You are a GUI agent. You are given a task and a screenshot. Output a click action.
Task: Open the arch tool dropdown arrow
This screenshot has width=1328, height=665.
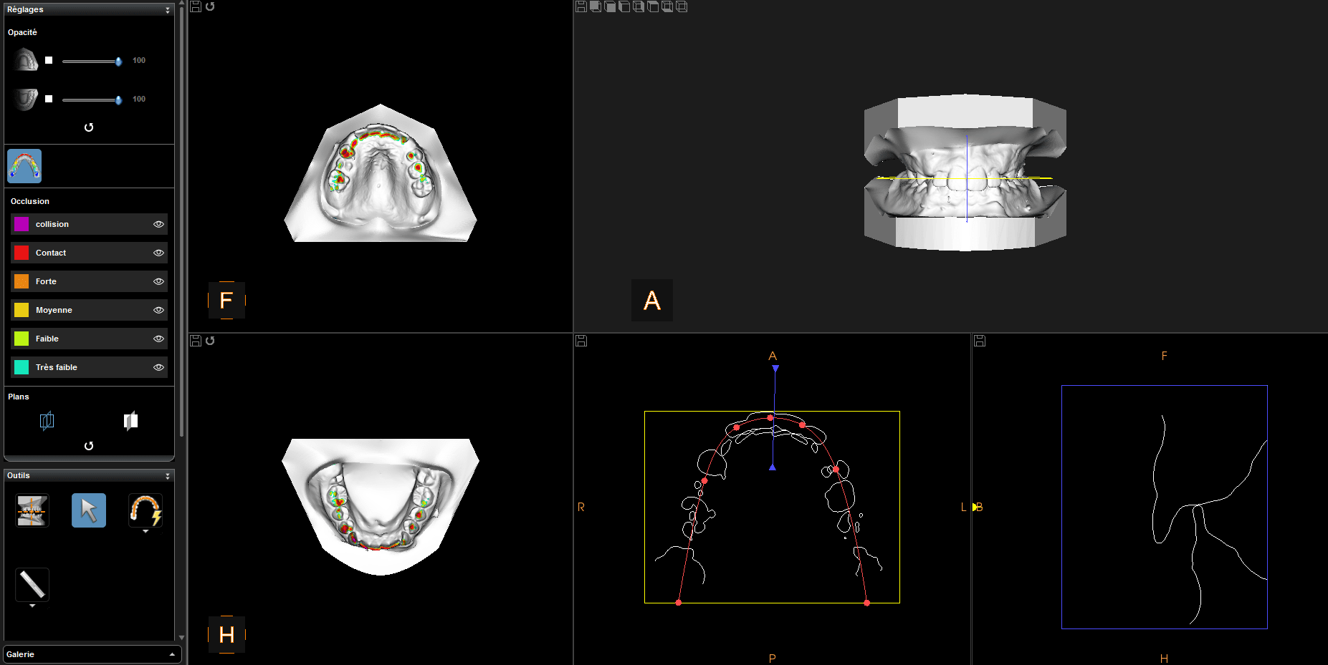(145, 532)
